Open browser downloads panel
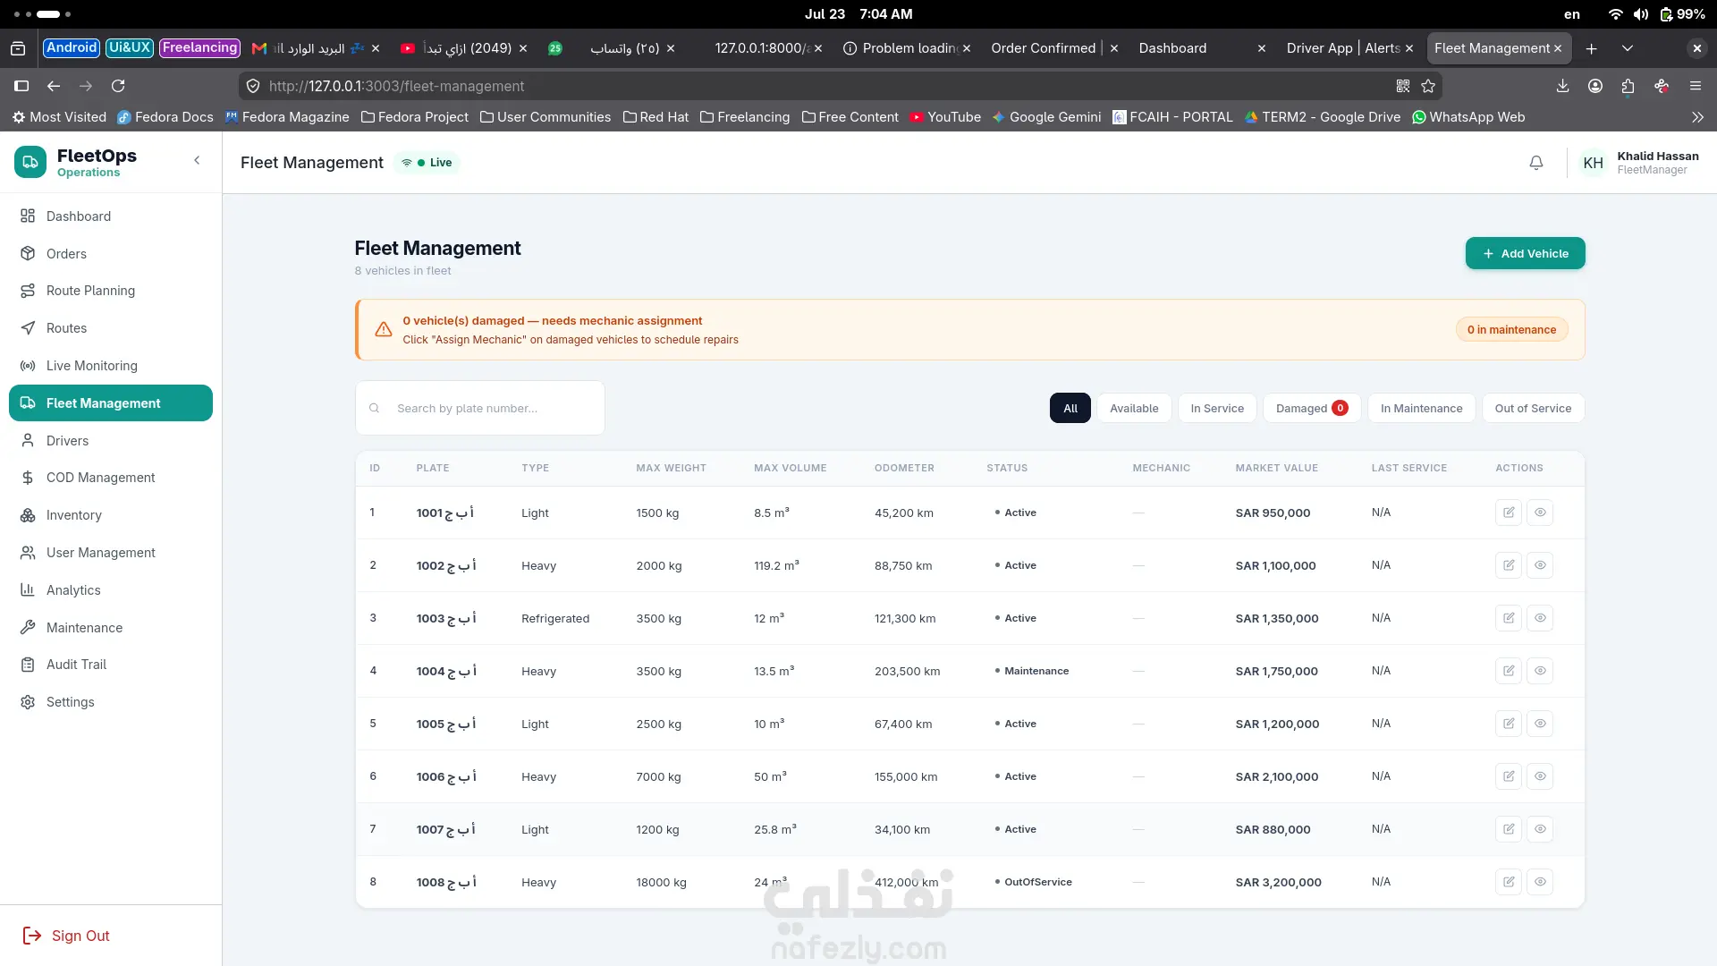Screen dimensions: 1717x966 1562,86
